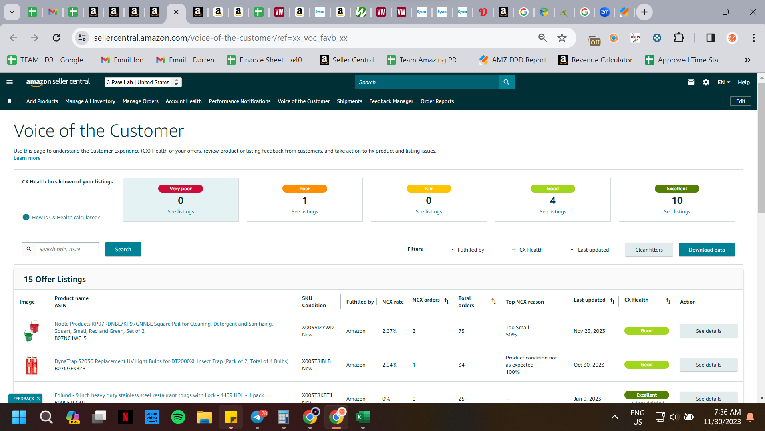The height and width of the screenshot is (431, 765).
Task: Click the Edit button in navigation bar
Action: click(x=741, y=101)
